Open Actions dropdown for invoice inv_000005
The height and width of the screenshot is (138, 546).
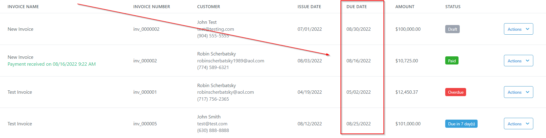tap(518, 124)
